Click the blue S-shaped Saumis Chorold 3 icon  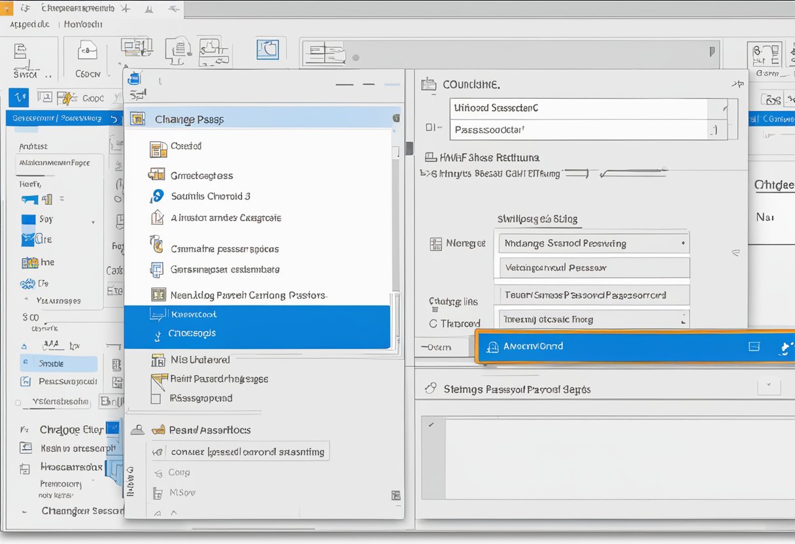tap(157, 195)
